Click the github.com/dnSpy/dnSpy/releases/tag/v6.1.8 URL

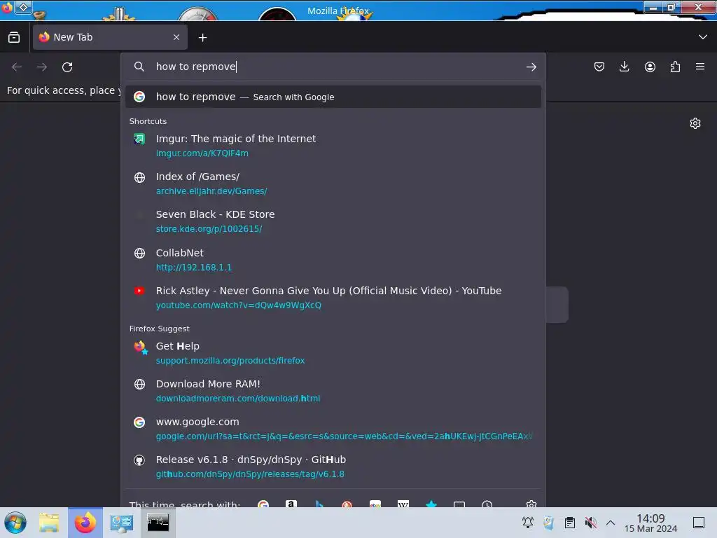[x=250, y=474]
